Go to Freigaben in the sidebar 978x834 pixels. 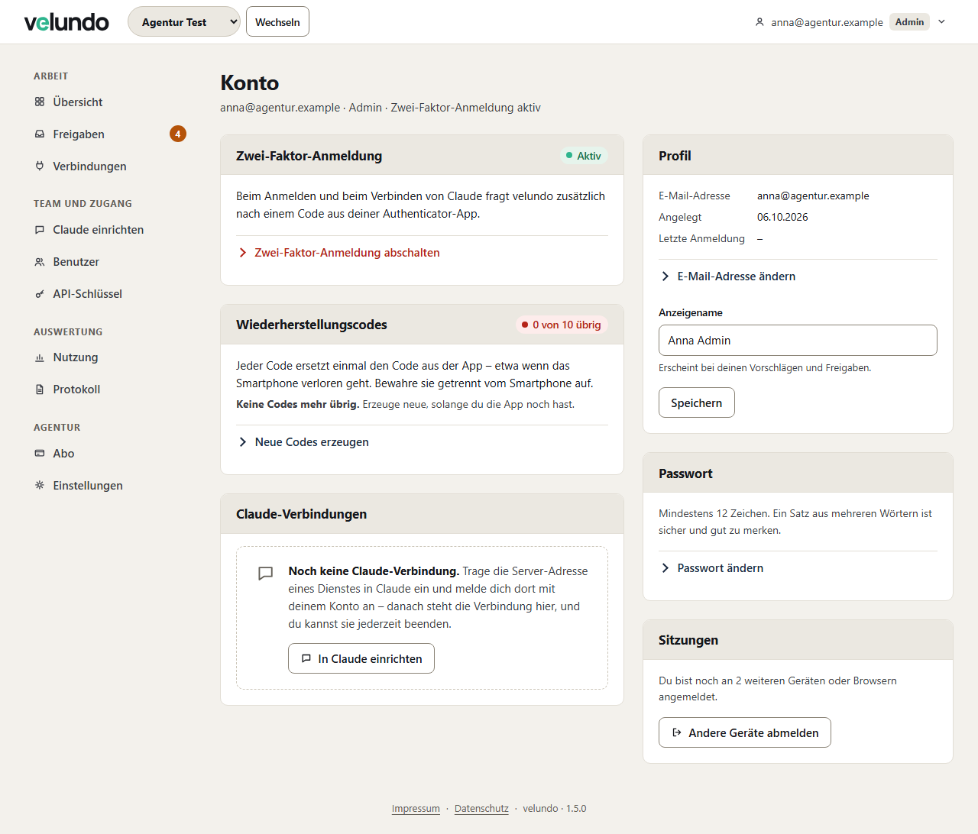(x=110, y=134)
